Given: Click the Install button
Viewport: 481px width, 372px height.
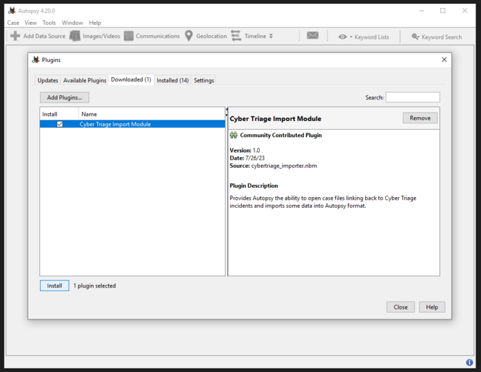Looking at the screenshot, I should click(x=54, y=286).
